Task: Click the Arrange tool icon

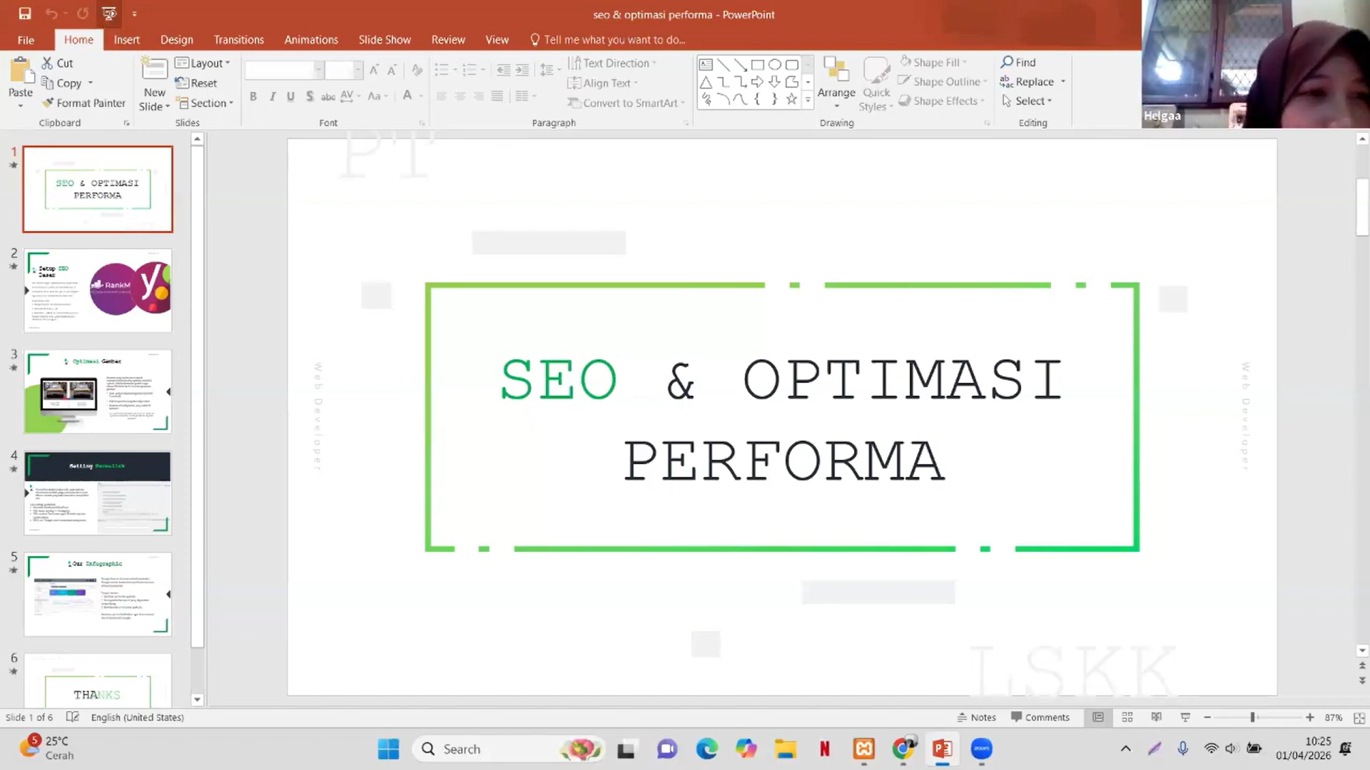Action: [x=836, y=71]
